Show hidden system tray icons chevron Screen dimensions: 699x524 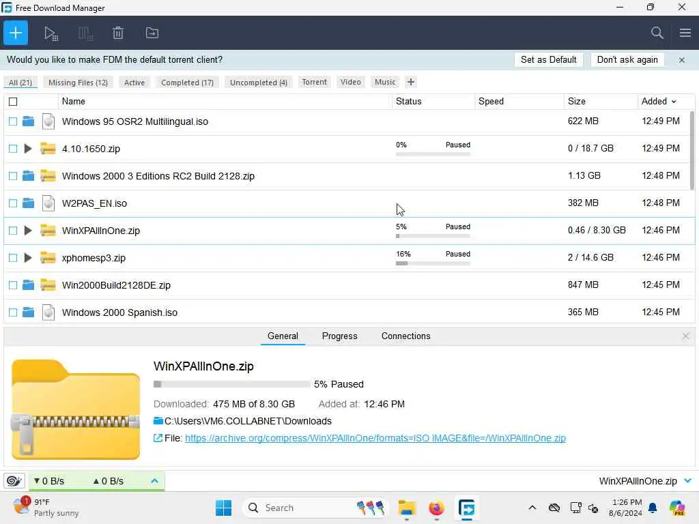click(532, 508)
